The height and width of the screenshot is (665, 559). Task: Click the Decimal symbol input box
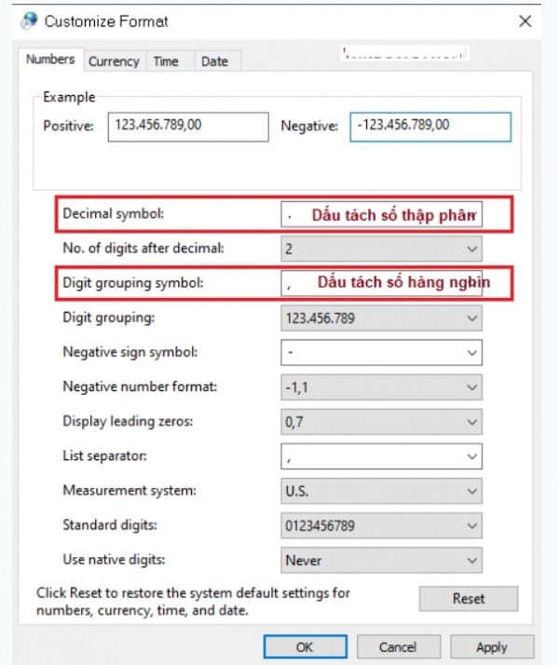[381, 214]
